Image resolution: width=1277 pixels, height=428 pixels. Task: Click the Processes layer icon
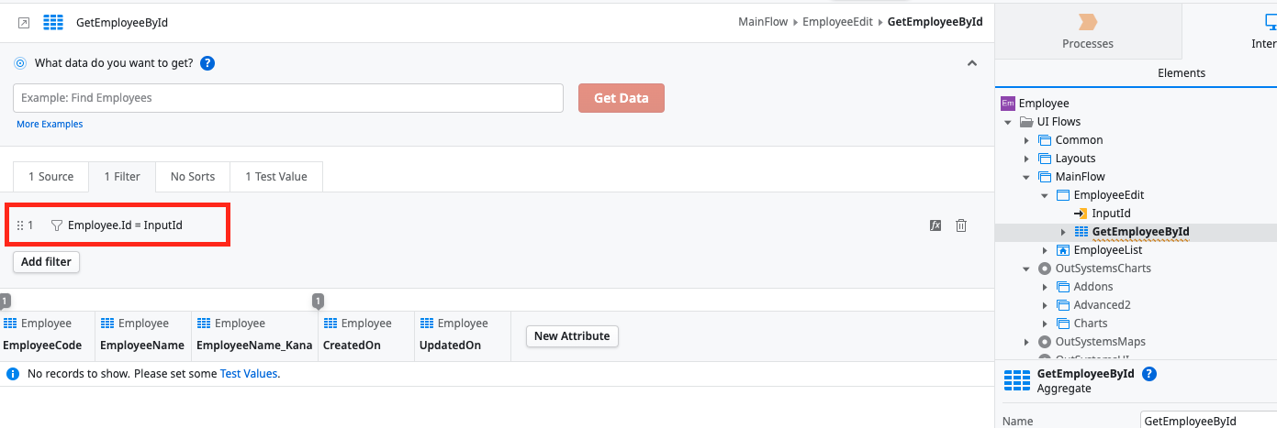(1088, 22)
